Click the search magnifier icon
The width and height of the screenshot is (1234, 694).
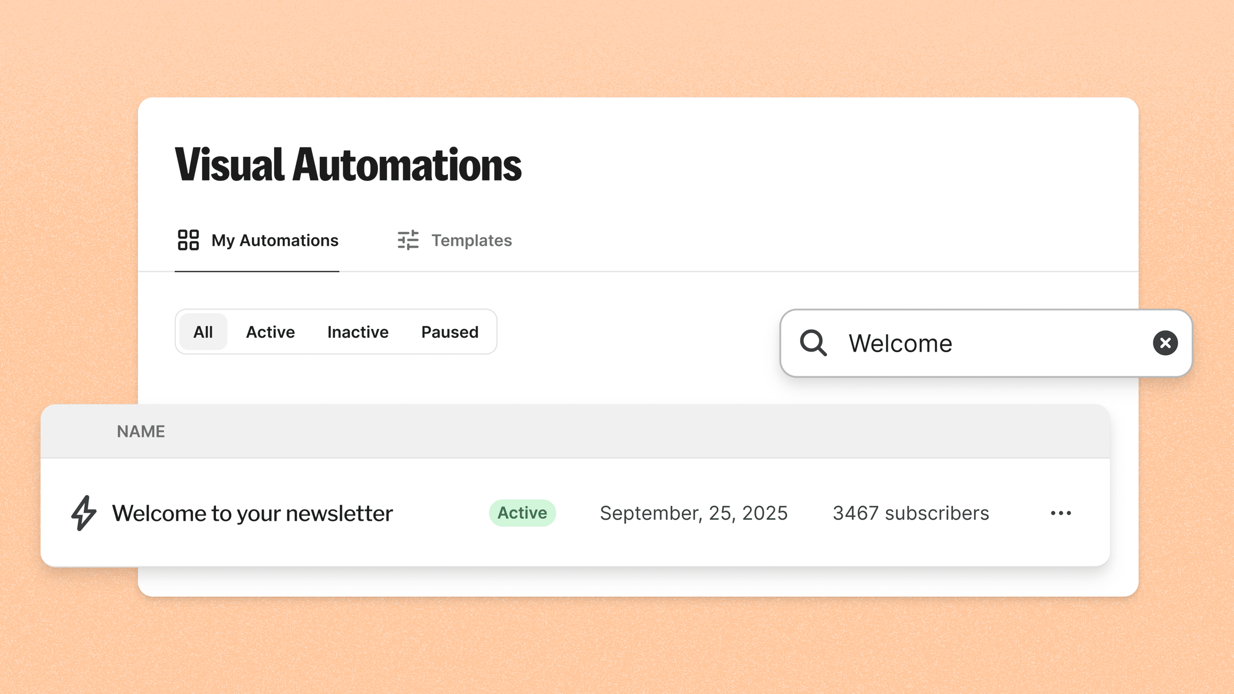point(814,343)
